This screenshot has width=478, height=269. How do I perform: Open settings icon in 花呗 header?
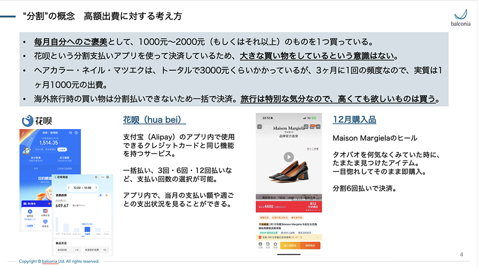tap(76, 133)
